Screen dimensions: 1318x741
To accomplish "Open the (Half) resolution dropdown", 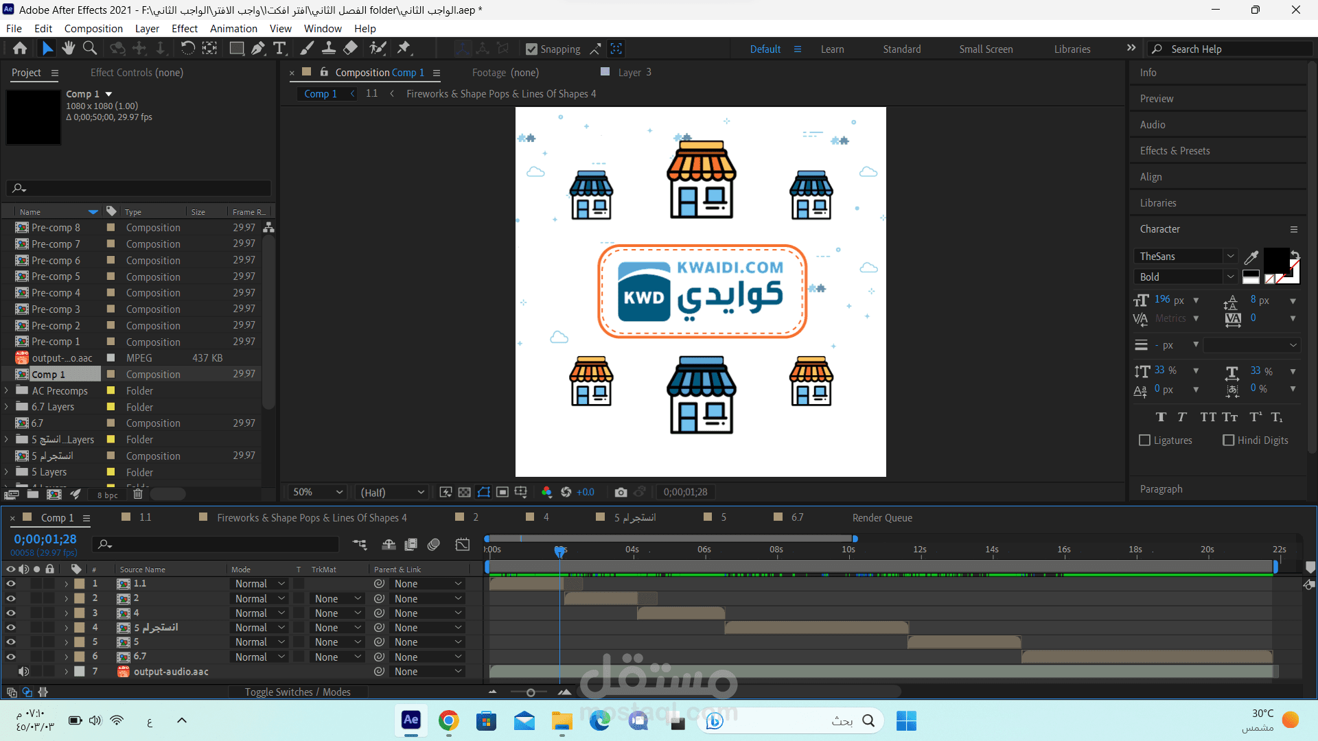I will 393,492.
